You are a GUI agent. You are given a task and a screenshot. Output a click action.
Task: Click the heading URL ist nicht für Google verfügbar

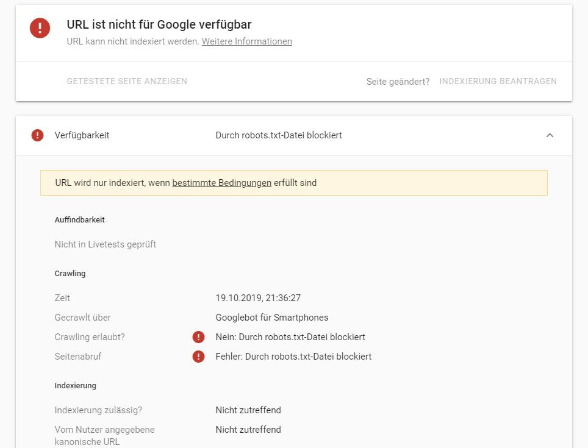pyautogui.click(x=159, y=24)
